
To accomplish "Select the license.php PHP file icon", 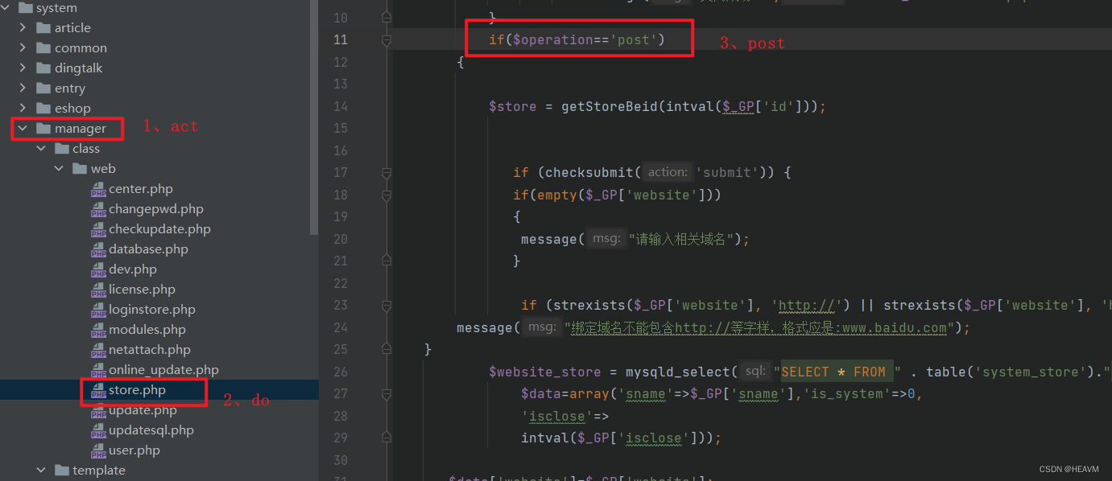I will (x=99, y=289).
